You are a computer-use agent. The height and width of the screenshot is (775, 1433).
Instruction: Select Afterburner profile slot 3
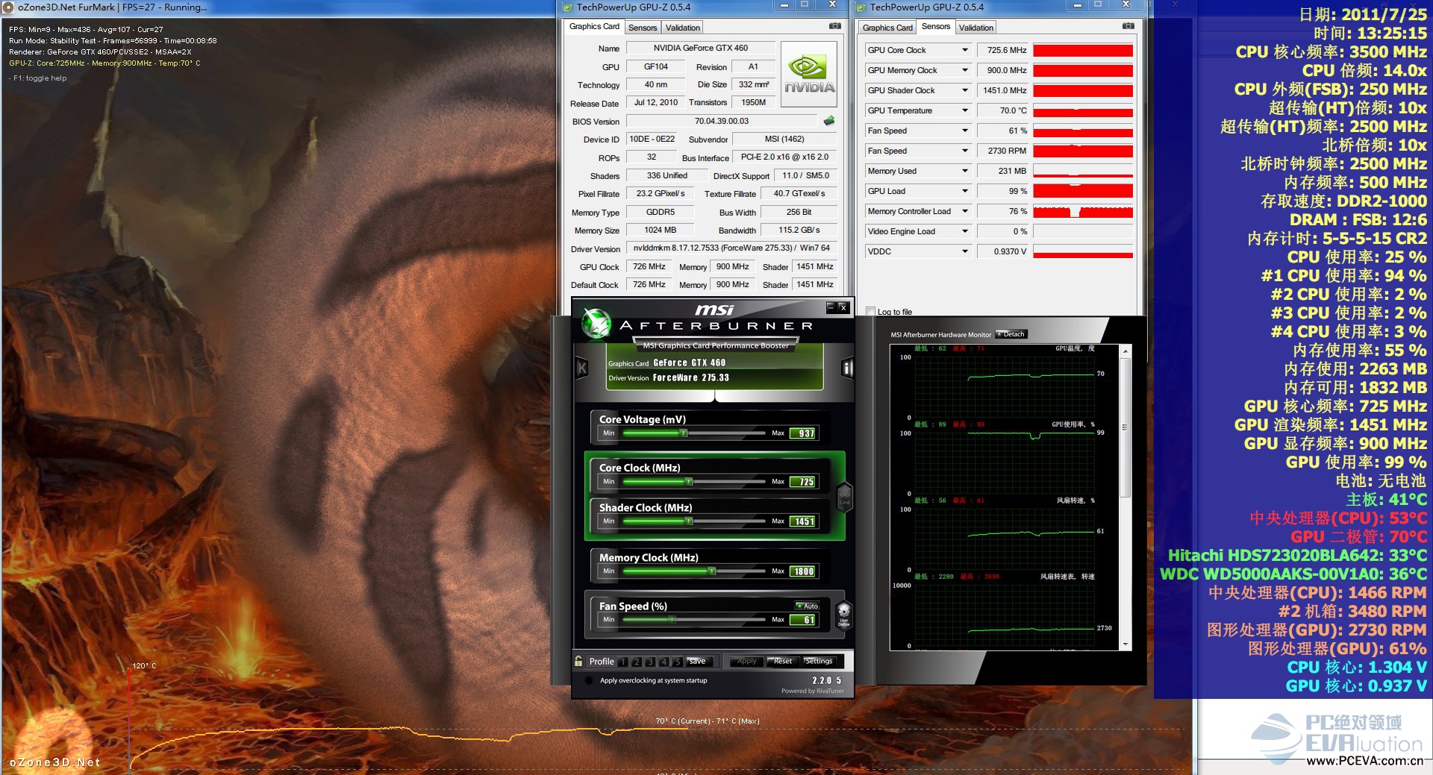(650, 662)
